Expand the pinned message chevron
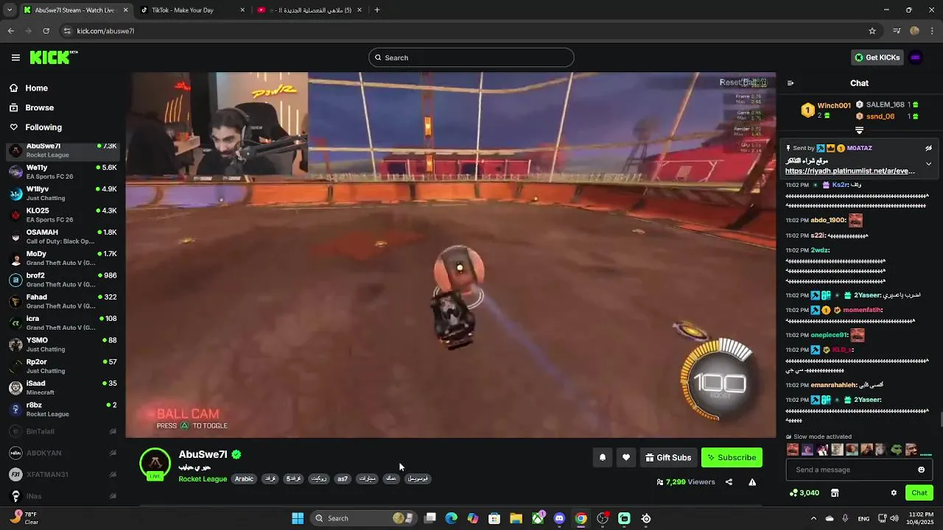This screenshot has height=530, width=943. (928, 163)
